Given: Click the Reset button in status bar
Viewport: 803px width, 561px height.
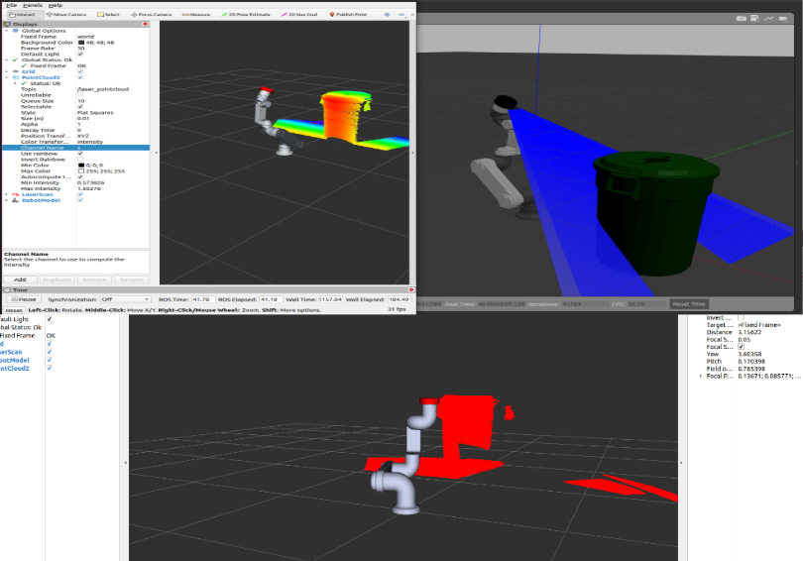Looking at the screenshot, I should click(14, 310).
